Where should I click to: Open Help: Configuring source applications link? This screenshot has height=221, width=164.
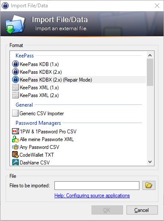coord(92,196)
